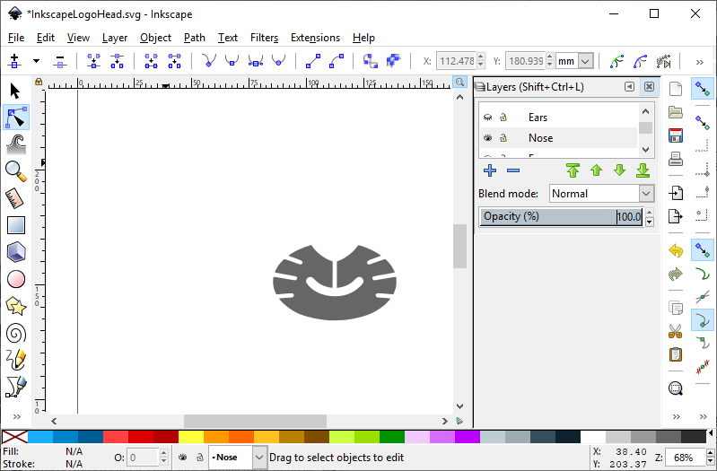Click the no-color X swatch
Viewport: 717px width, 471px height.
pos(14,437)
